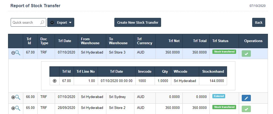Image resolution: width=273 pixels, height=114 pixels.
Task: Click green checkmark for transfer 65.00
Action: (x=246, y=109)
